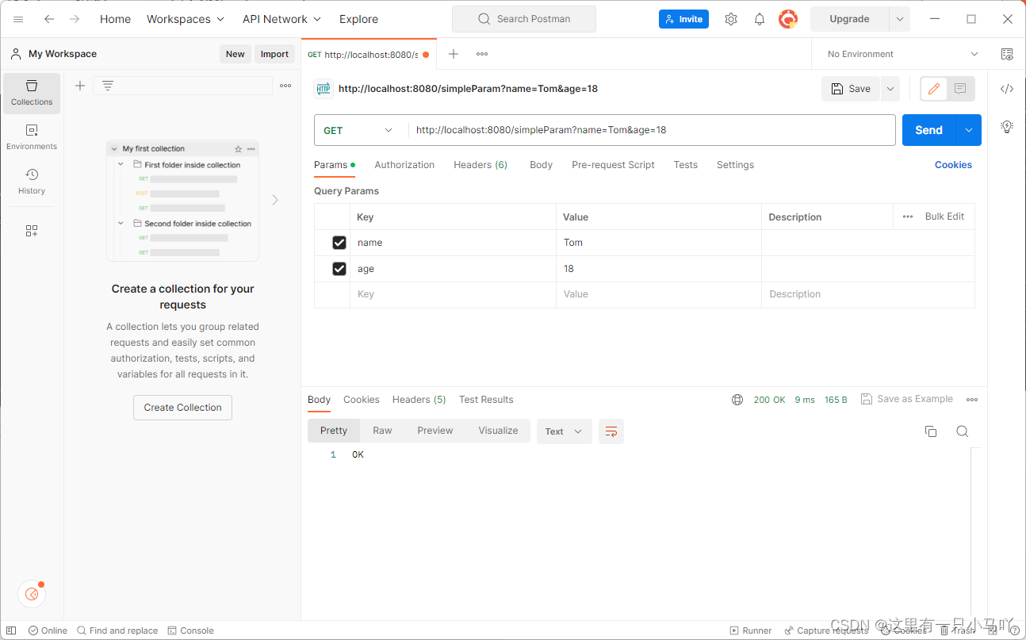
Task: Uncheck the age parameter checkbox
Action: point(339,269)
